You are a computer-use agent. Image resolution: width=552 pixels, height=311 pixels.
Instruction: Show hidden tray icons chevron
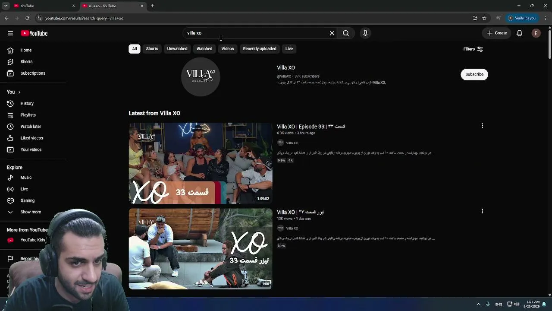point(478,304)
